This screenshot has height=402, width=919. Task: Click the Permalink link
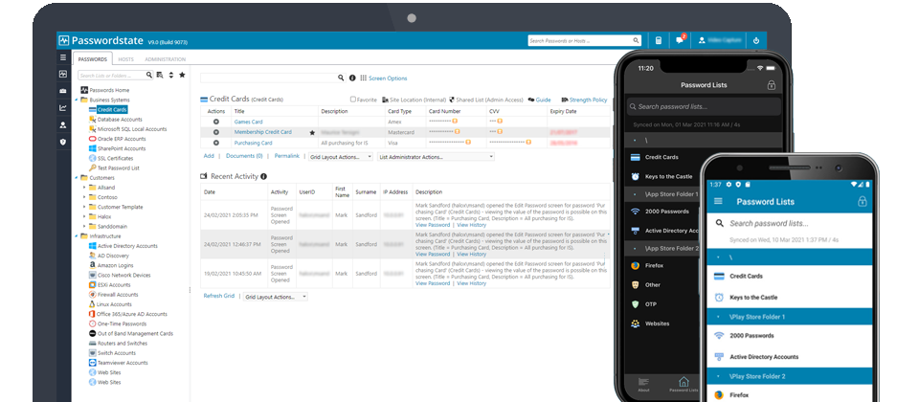coord(286,156)
